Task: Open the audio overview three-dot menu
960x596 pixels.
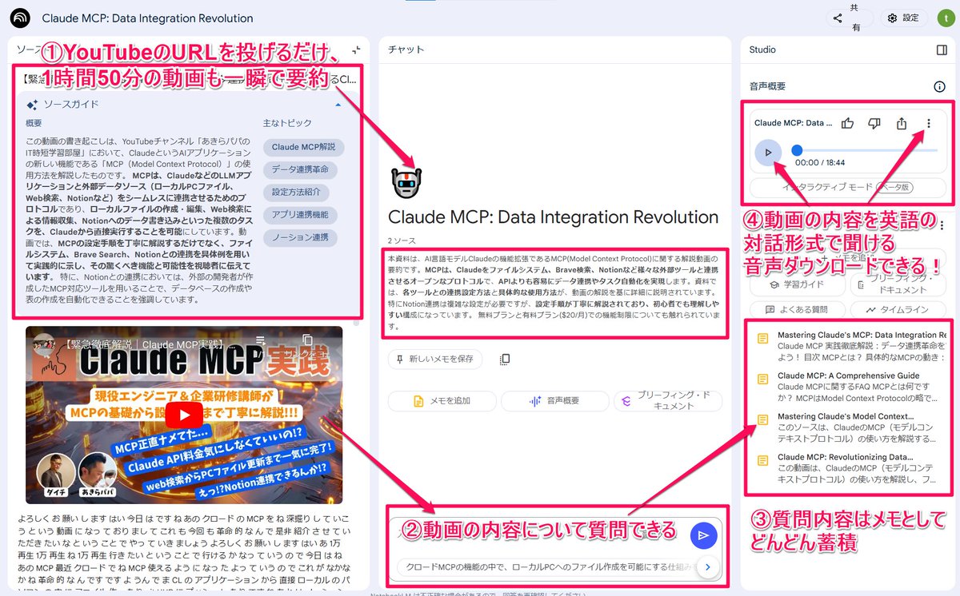Action: coord(929,123)
